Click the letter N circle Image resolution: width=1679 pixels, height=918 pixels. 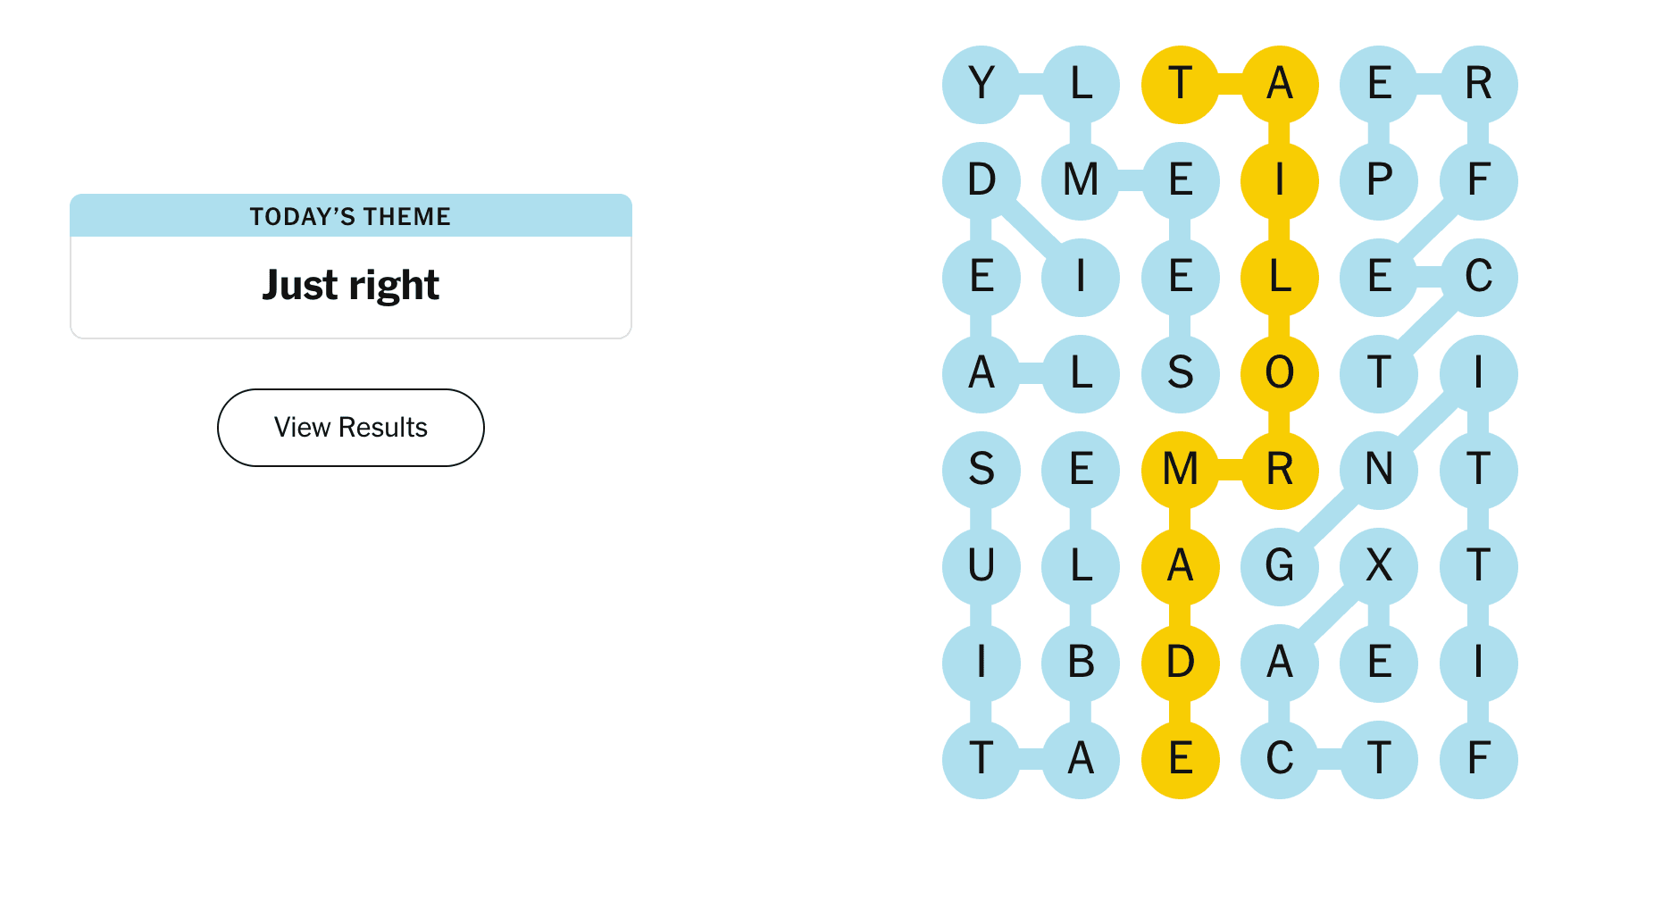[1379, 470]
